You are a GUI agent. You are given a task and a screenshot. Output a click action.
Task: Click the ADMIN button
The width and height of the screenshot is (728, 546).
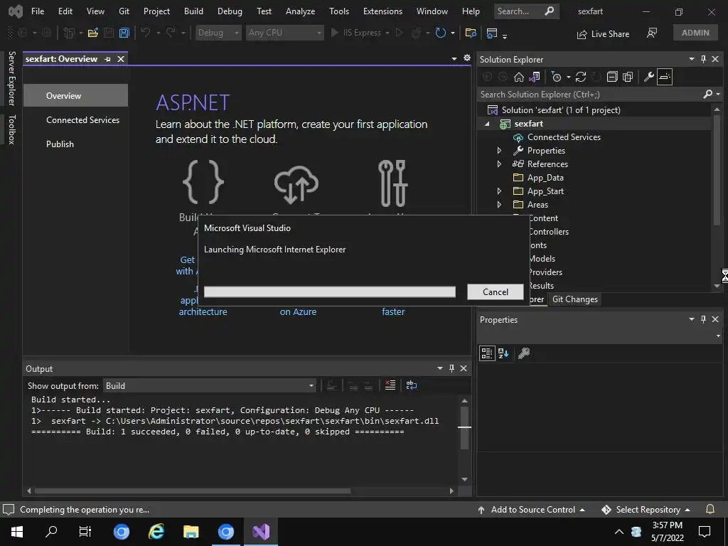695,33
